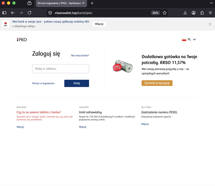Open the Firefox sidebar toggle icon
Screen dimensions: 215x186
[x=4, y=13]
